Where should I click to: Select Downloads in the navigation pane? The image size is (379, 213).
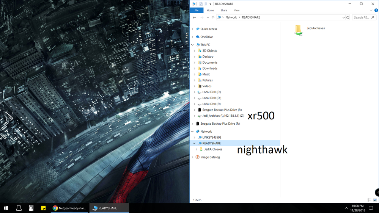pyautogui.click(x=210, y=69)
